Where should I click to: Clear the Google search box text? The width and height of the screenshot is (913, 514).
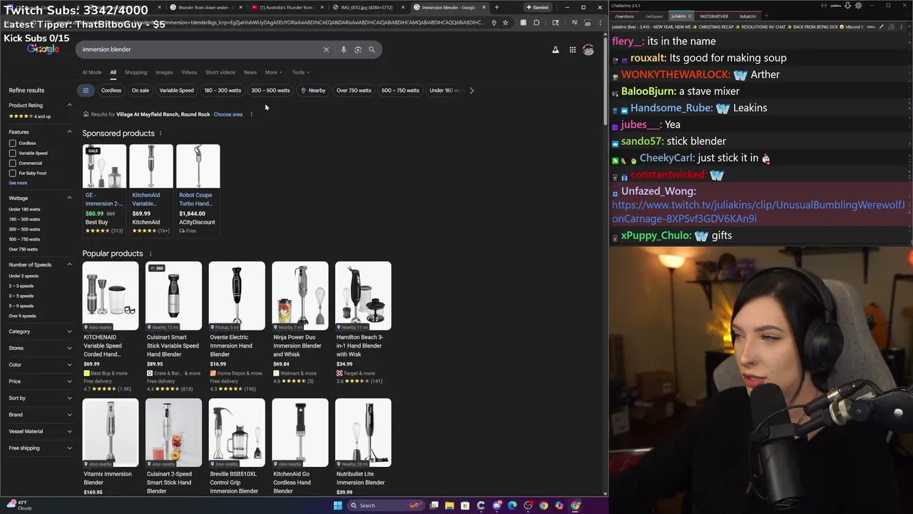[x=326, y=49]
